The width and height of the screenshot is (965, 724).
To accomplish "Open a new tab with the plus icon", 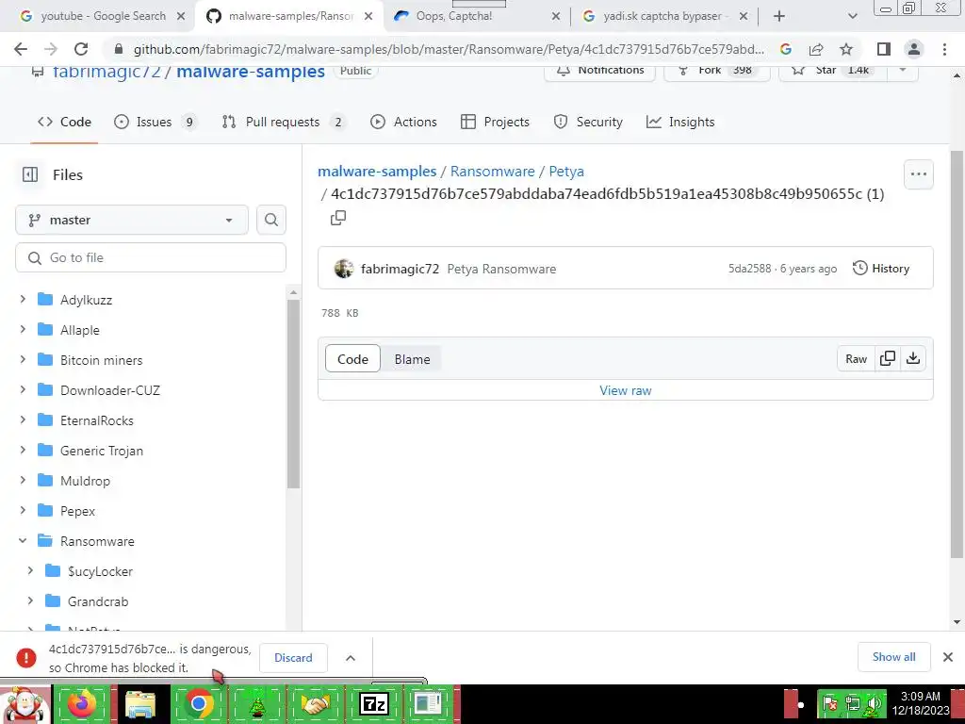I will coord(779,16).
